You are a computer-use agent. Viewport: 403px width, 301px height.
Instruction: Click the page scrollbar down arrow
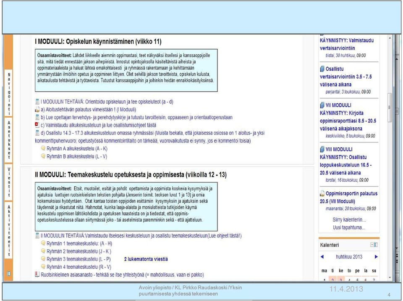[390, 277]
